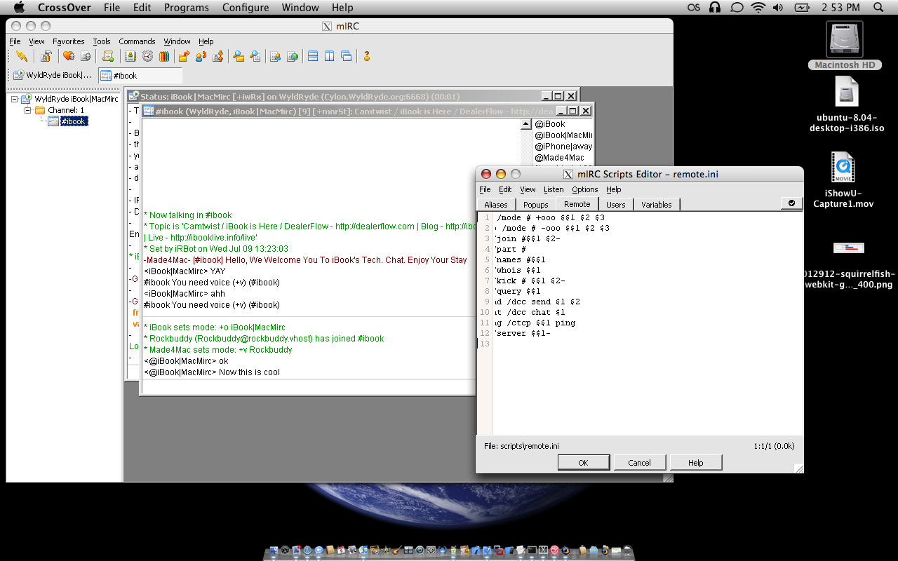The image size is (898, 561).
Task: Click 'Now this is cool' chat message
Action: pyautogui.click(x=249, y=372)
